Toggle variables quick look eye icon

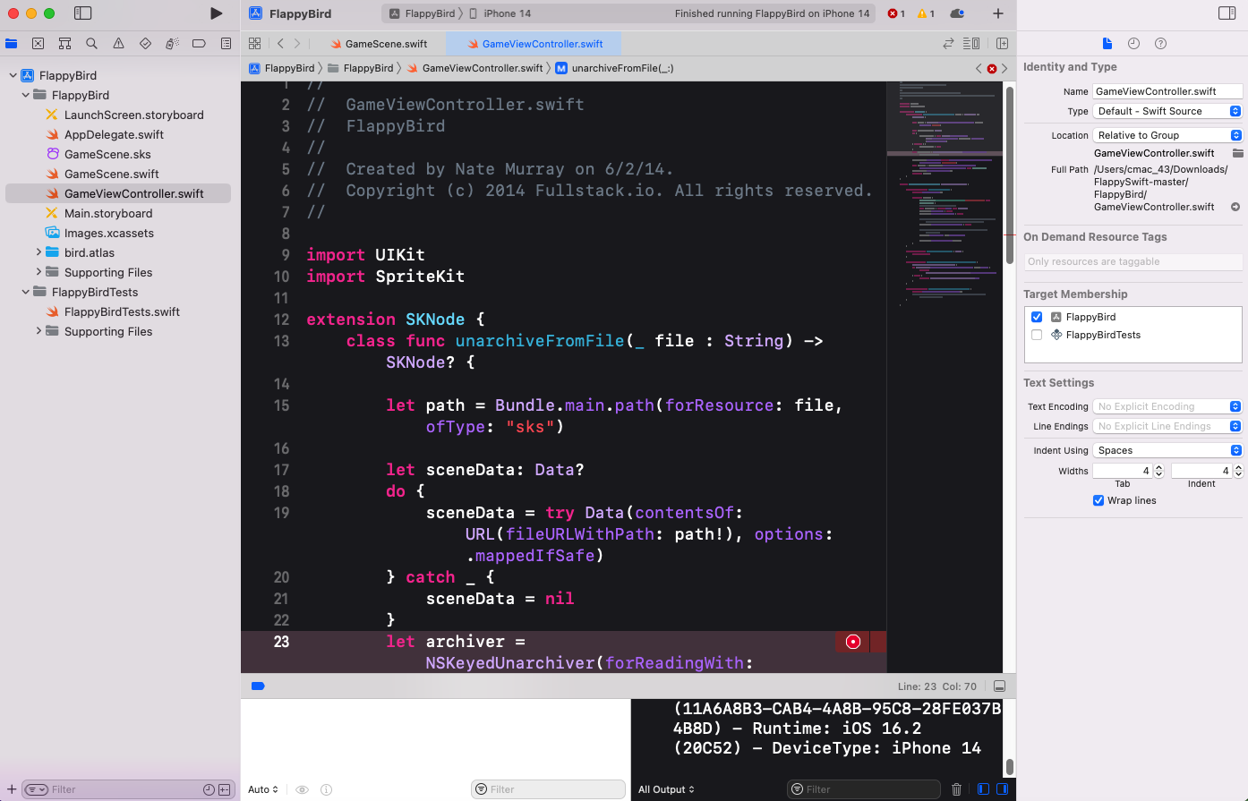click(302, 789)
